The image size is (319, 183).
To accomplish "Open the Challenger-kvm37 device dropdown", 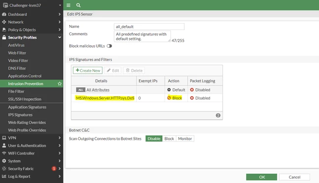I will click(60, 5).
